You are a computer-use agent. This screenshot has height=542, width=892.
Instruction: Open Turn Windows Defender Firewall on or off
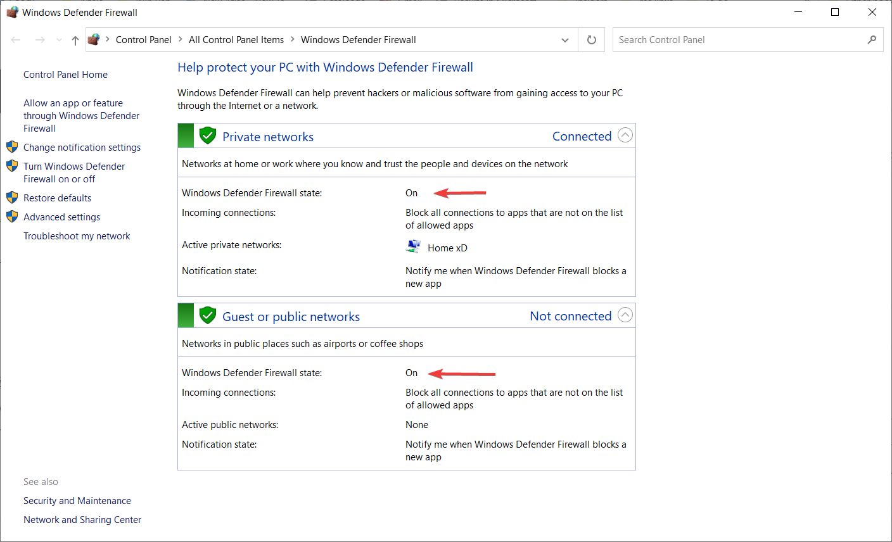74,173
